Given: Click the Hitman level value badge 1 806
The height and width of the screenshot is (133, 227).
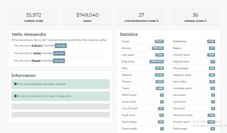Looking at the screenshot, I should [211, 55].
